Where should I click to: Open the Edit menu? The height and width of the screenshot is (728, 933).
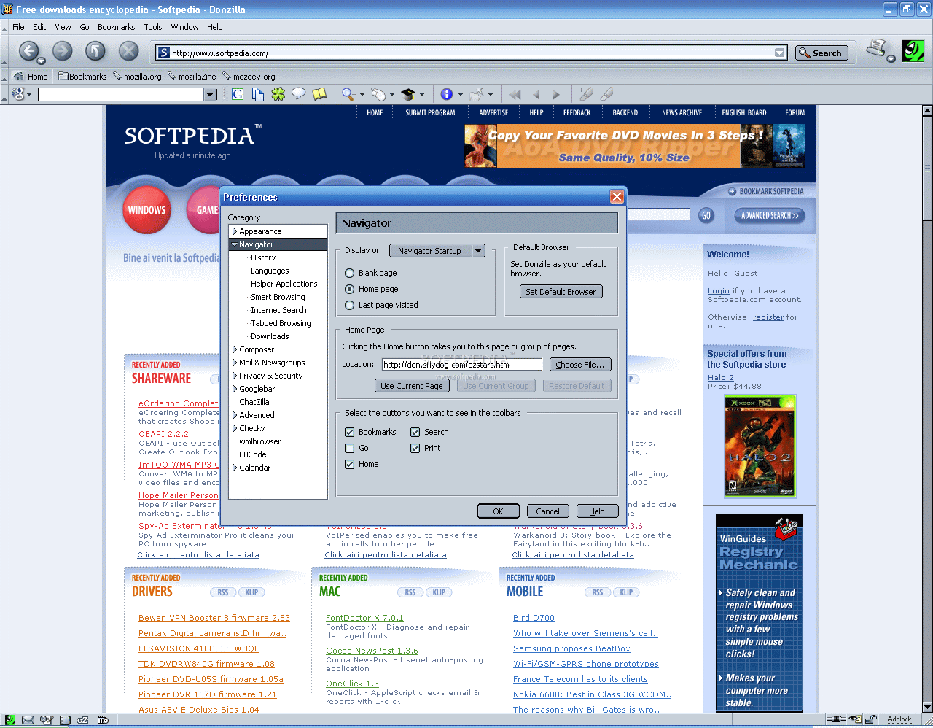(x=39, y=27)
